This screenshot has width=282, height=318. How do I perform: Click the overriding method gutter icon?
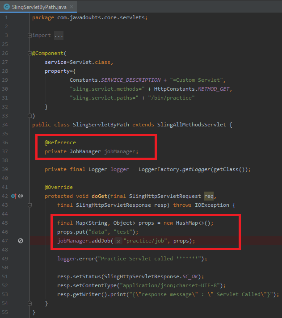coord(13,196)
